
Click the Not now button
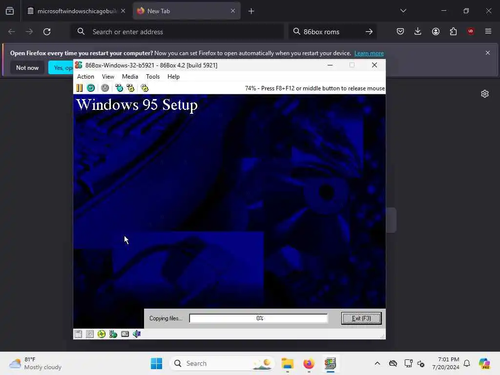[x=27, y=67]
